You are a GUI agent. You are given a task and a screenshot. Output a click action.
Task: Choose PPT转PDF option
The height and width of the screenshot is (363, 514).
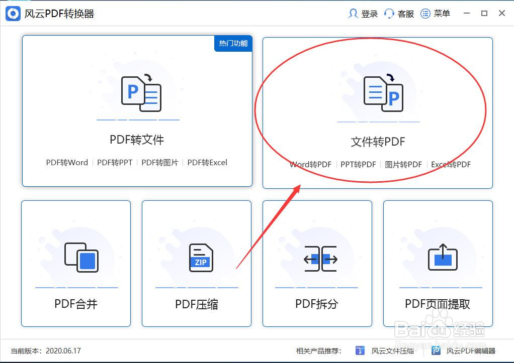[x=358, y=164]
